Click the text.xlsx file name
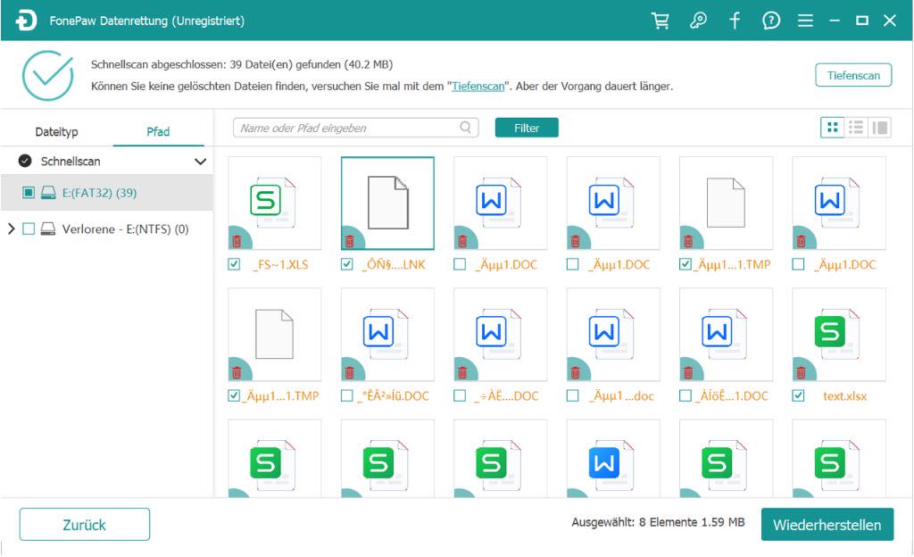 tap(844, 396)
